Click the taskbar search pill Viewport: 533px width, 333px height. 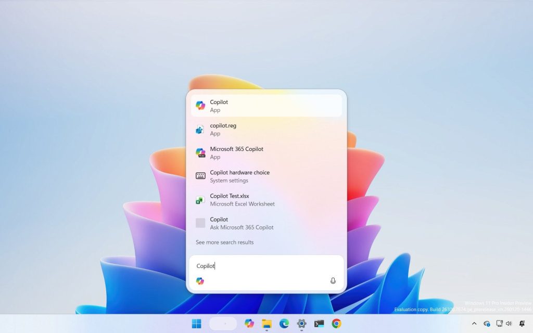click(x=223, y=324)
